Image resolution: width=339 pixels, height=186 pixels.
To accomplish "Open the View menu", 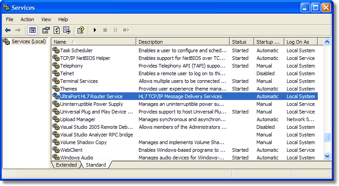I will tap(46, 19).
